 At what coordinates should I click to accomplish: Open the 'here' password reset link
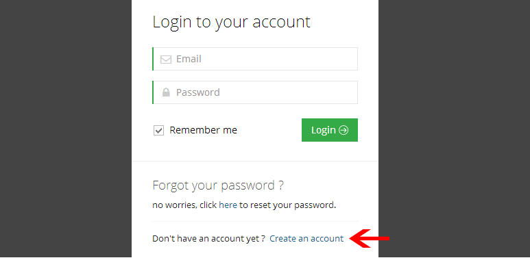point(228,205)
